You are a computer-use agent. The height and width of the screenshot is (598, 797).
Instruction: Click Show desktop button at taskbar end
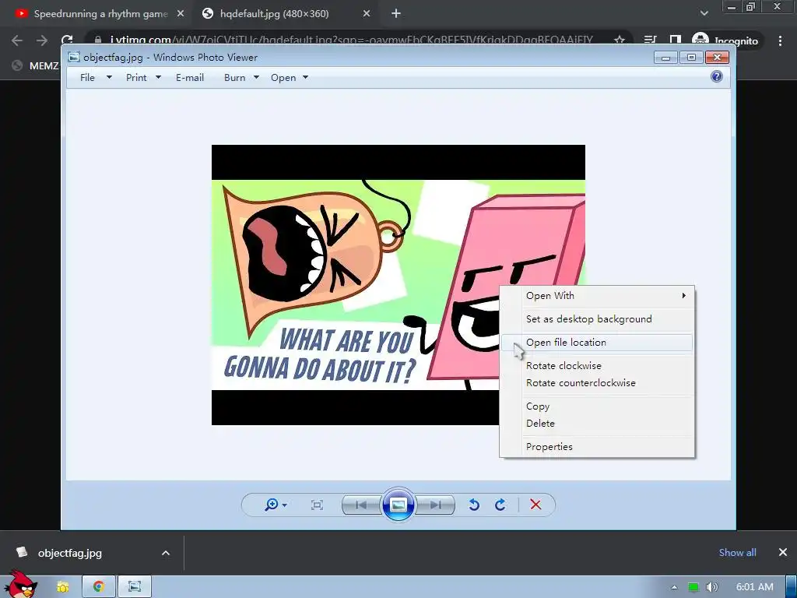[791, 587]
